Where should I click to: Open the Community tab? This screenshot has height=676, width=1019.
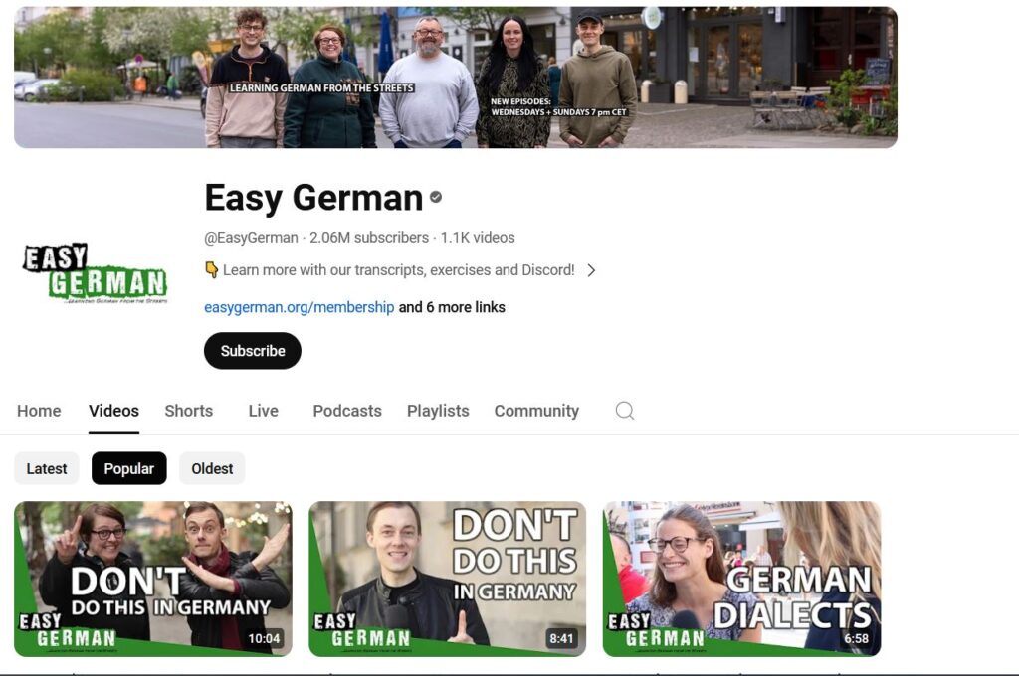pyautogui.click(x=536, y=410)
